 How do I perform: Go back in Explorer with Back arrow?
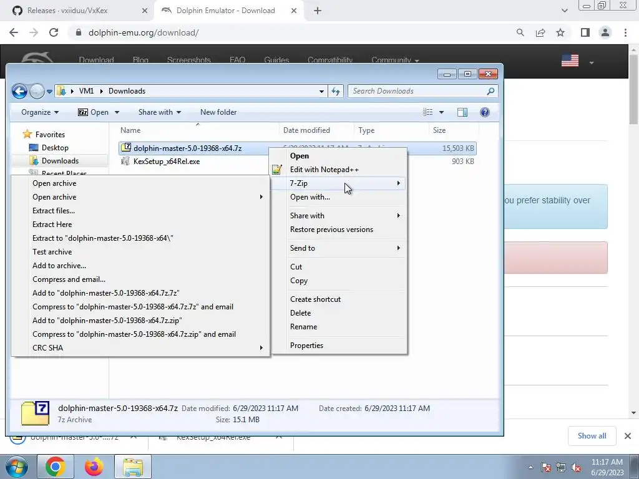point(19,91)
